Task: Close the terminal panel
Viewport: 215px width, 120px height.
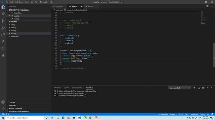Action: pos(212,88)
